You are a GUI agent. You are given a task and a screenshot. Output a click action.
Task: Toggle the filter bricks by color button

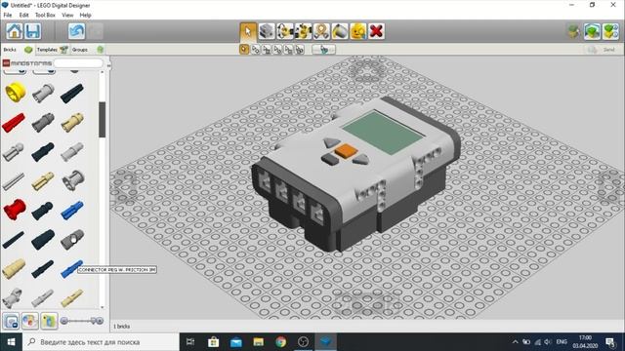coord(30,321)
